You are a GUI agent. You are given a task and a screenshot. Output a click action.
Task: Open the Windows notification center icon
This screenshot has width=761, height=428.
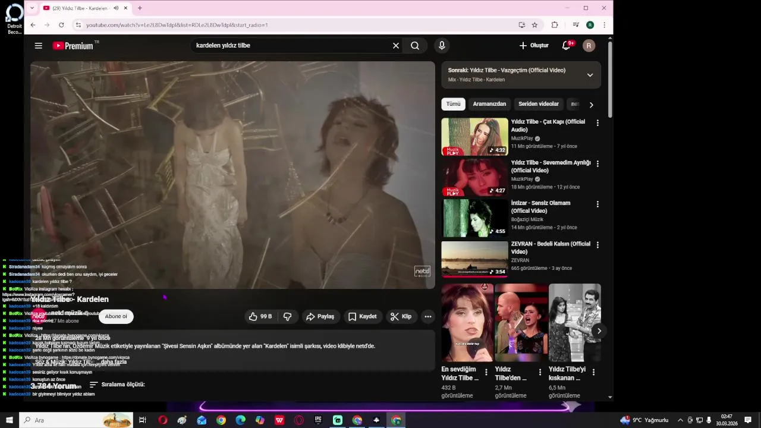coord(748,420)
